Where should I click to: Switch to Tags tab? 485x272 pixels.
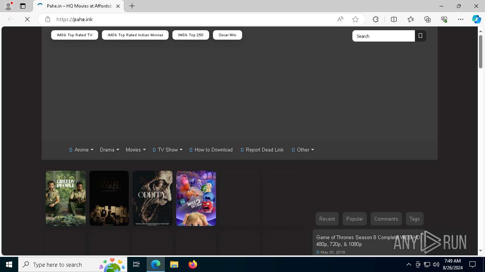[415, 219]
